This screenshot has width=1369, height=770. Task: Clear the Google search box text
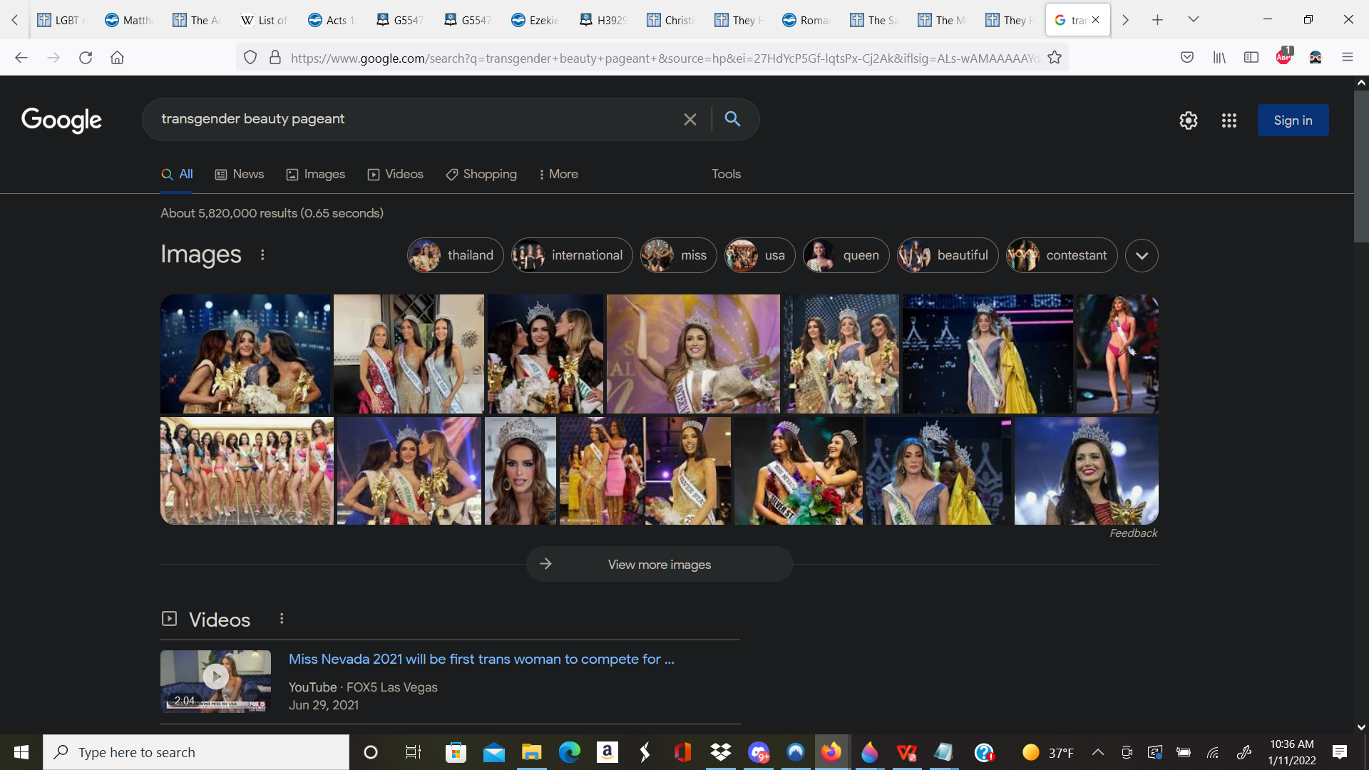coord(689,119)
